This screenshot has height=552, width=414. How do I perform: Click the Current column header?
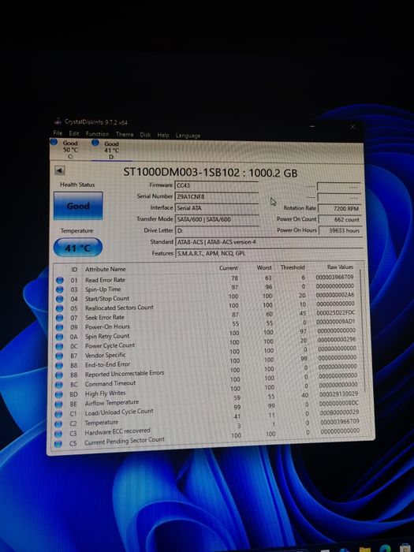(x=229, y=268)
